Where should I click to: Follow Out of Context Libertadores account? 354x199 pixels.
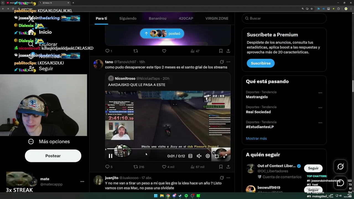click(x=313, y=168)
